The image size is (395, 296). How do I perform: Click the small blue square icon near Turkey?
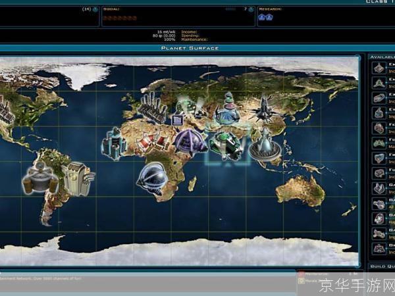click(x=178, y=120)
